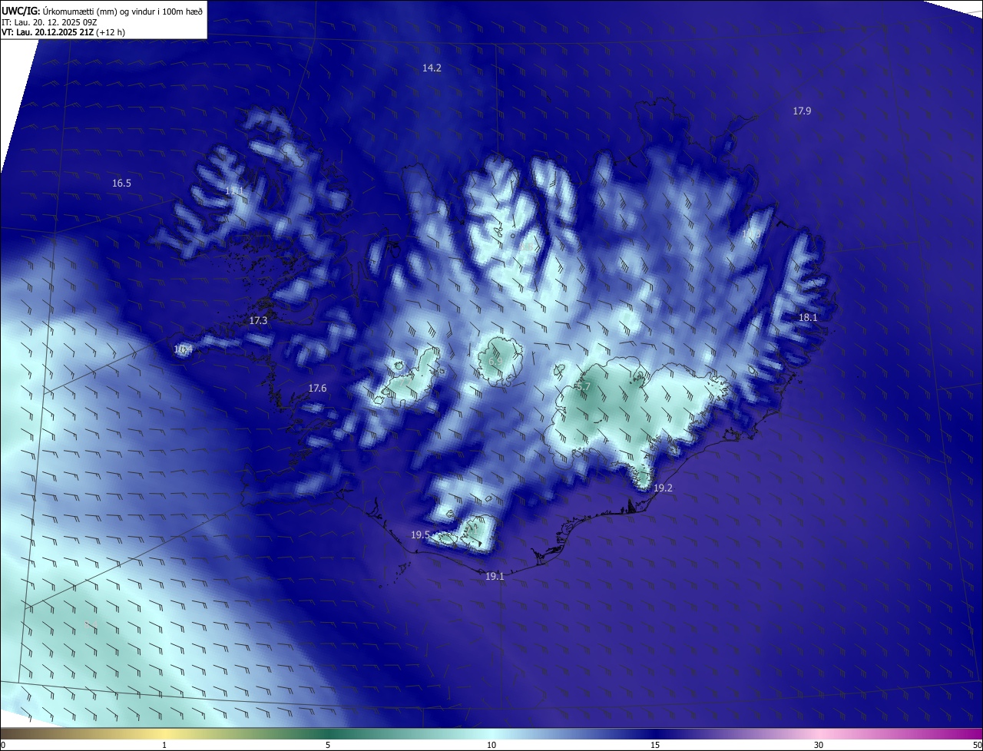Click the 'IT: Lau. 20. 12. 2025 09Z' line
The width and height of the screenshot is (983, 751).
pyautogui.click(x=49, y=22)
